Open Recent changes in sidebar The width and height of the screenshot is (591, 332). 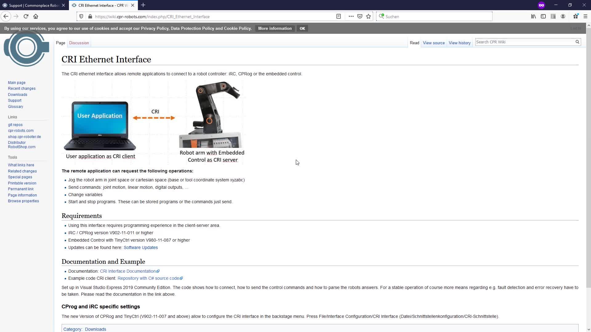click(22, 89)
